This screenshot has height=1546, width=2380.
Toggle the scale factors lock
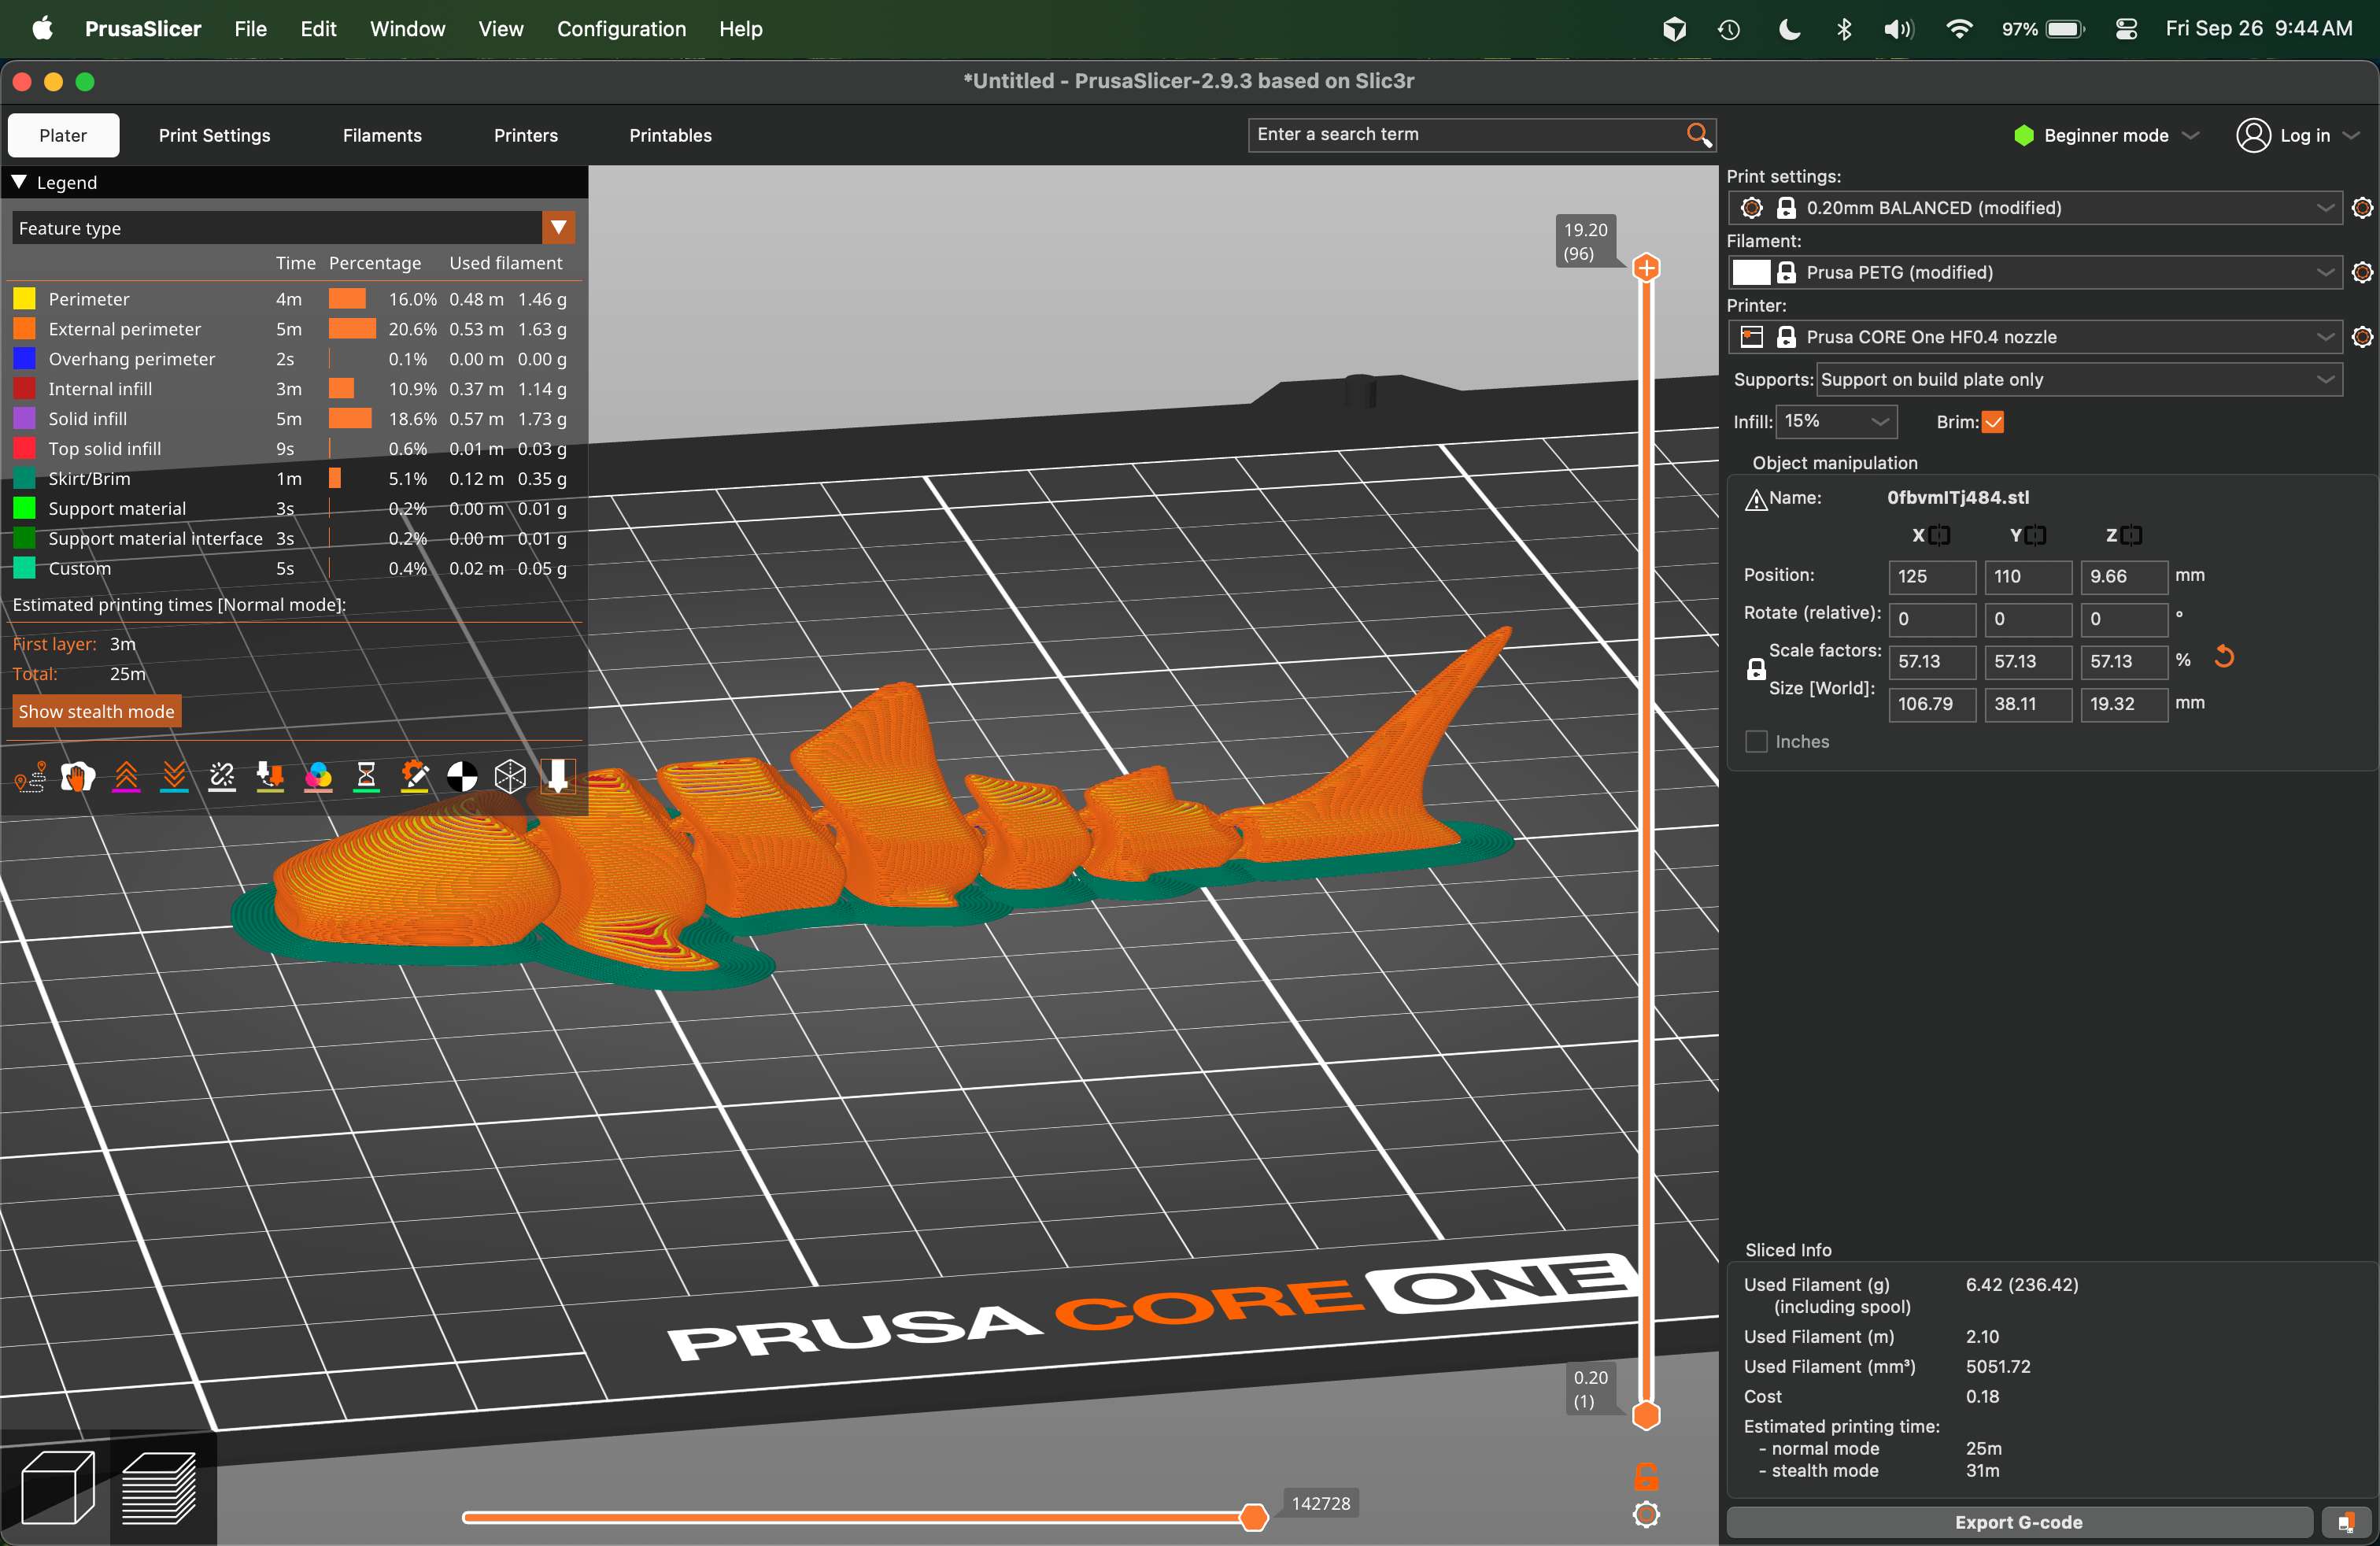(x=1756, y=670)
